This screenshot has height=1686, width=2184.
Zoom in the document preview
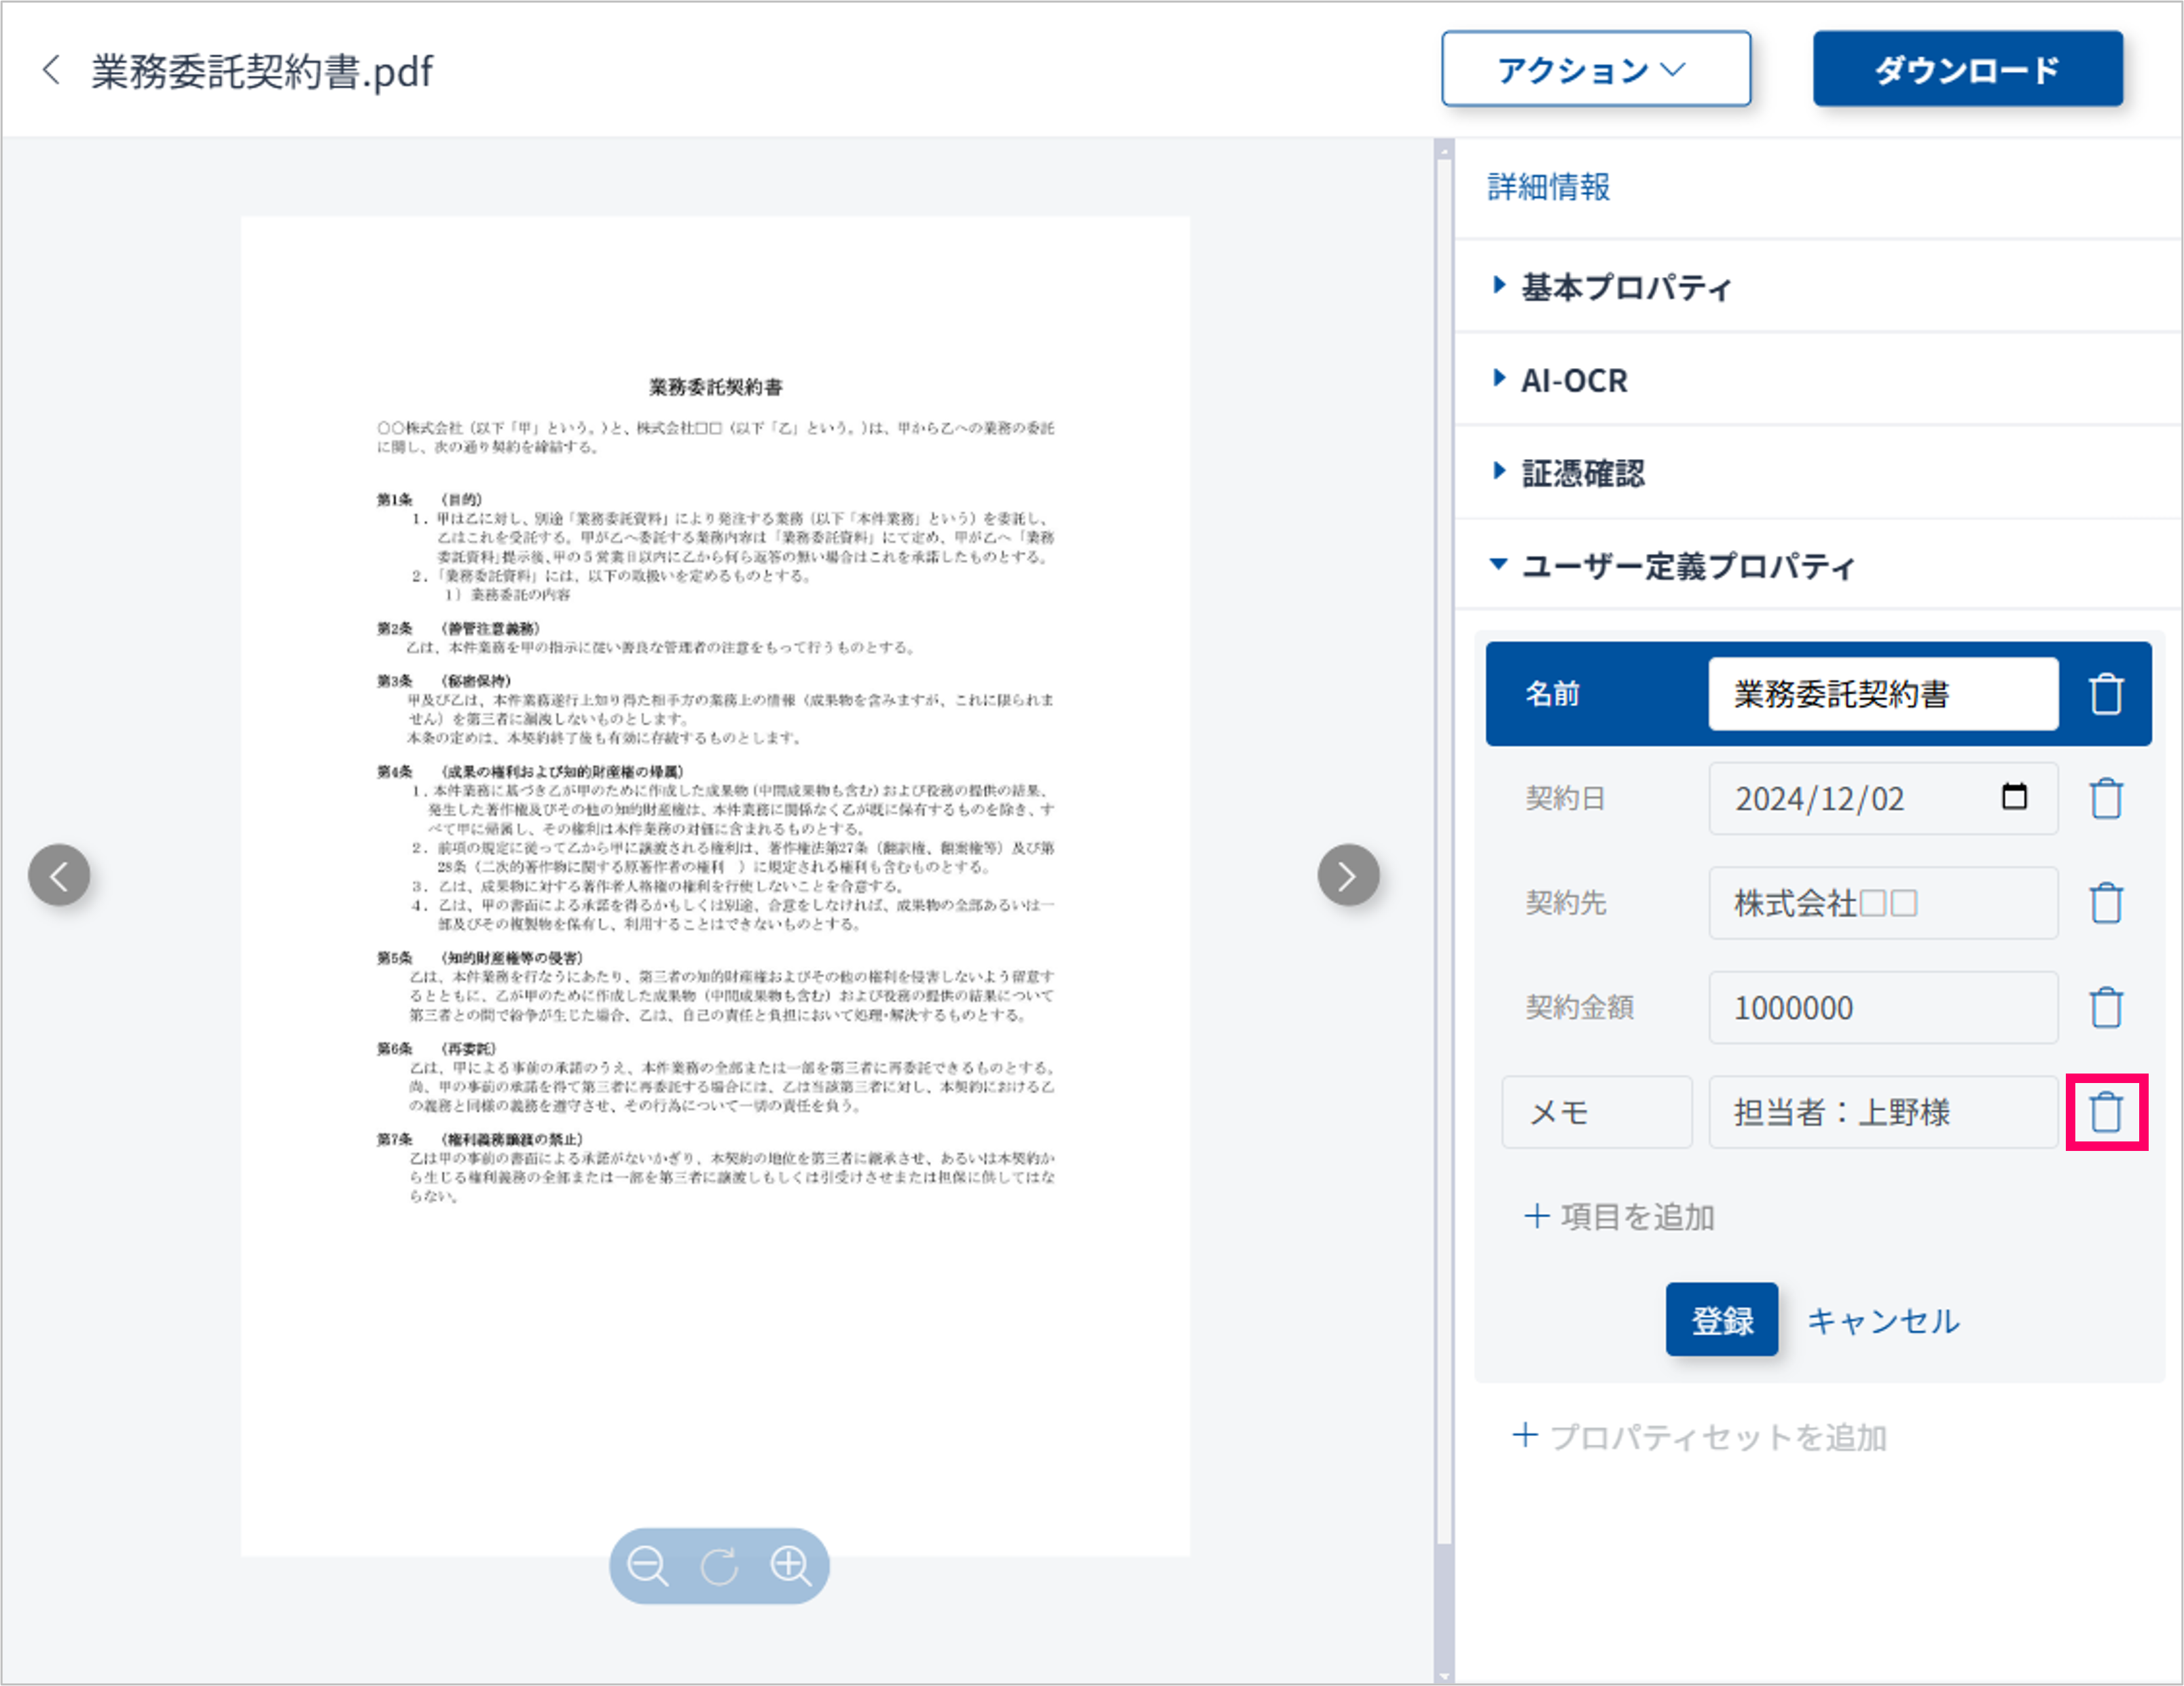pyautogui.click(x=790, y=1565)
